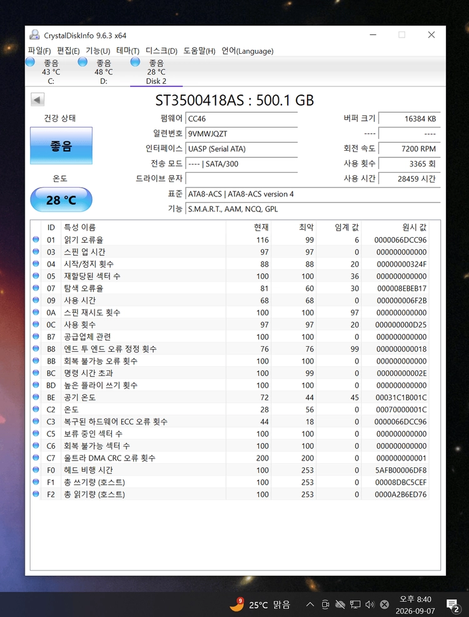Screen dimensions: 469x617
Task: Click the status orb for 재할당된 섹터 수
Action: [36, 276]
